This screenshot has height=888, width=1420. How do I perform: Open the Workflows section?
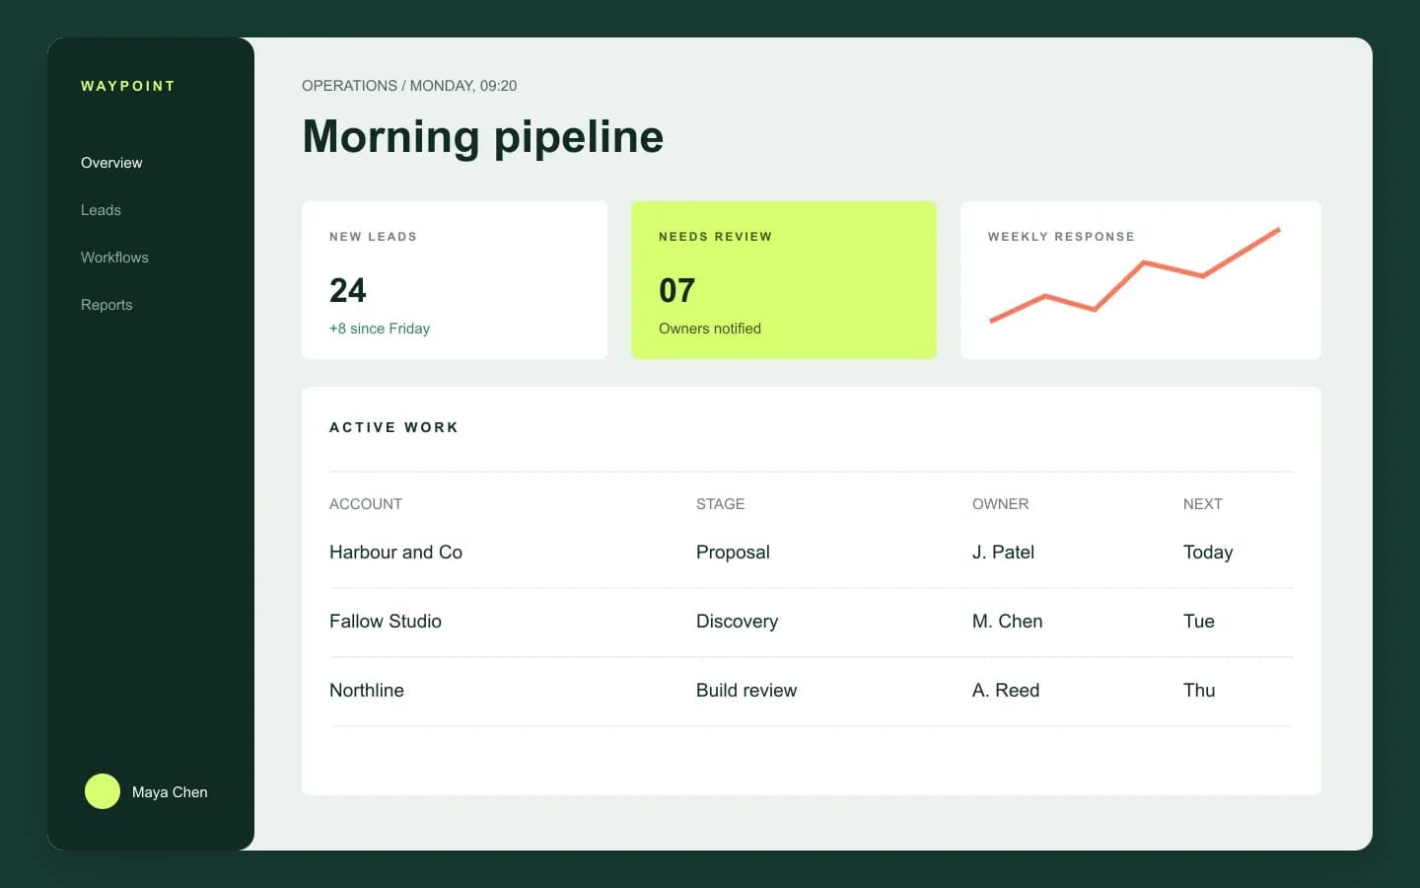click(114, 258)
